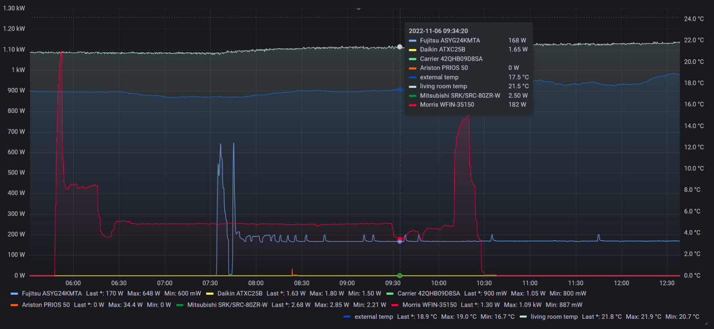Viewport: 714px width, 329px height.
Task: Click the Daikin Last *: 1.63 W legend value
Action: pos(286,293)
